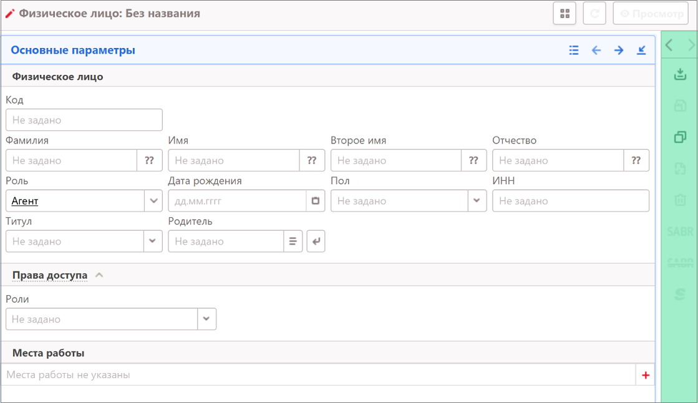Expand the Роли dropdown
Viewport: 698px width, 403px height.
coord(206,319)
